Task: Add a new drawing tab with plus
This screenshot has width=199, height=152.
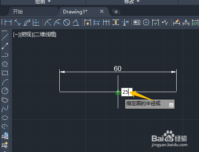Action: (116, 12)
